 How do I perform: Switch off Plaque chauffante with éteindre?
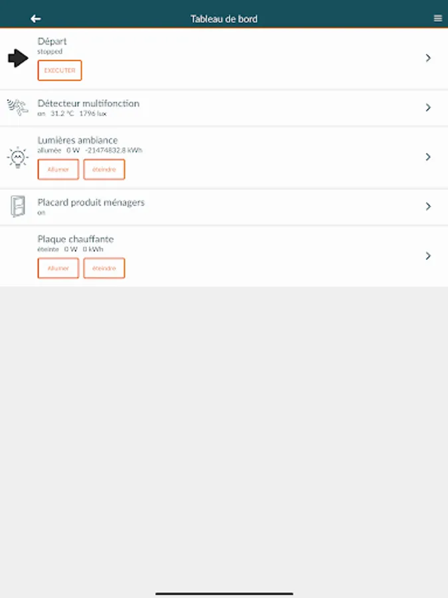pyautogui.click(x=104, y=268)
